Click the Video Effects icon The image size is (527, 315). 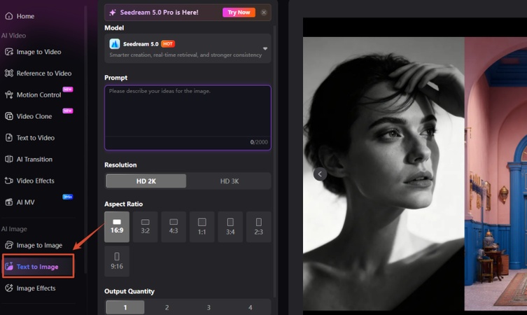[x=9, y=181]
